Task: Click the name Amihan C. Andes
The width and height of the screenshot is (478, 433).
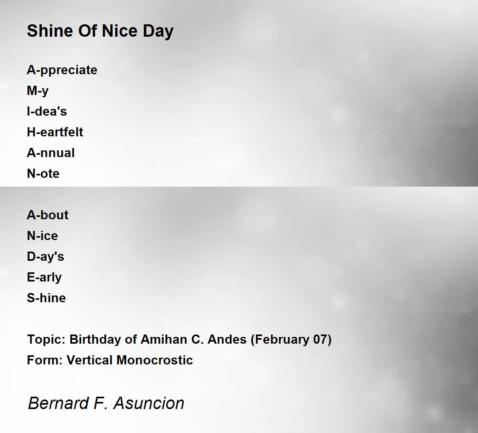Action: pos(194,339)
